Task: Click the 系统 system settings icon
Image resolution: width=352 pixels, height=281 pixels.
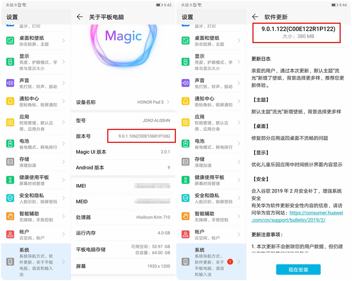Action: (x=10, y=261)
